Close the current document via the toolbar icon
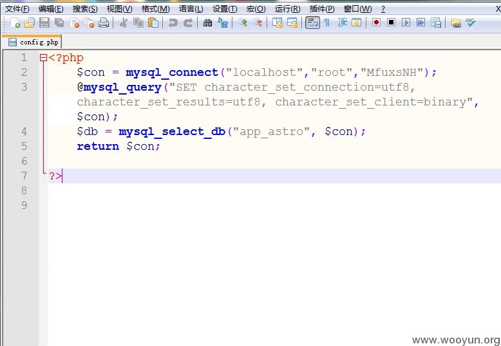 coord(74,23)
